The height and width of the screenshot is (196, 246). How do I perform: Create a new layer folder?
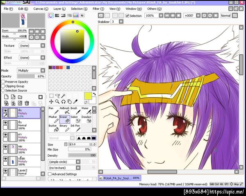click(20, 97)
